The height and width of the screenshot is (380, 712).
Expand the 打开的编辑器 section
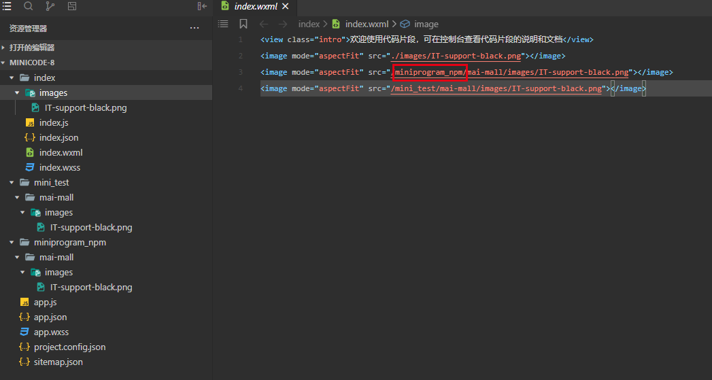pos(106,48)
